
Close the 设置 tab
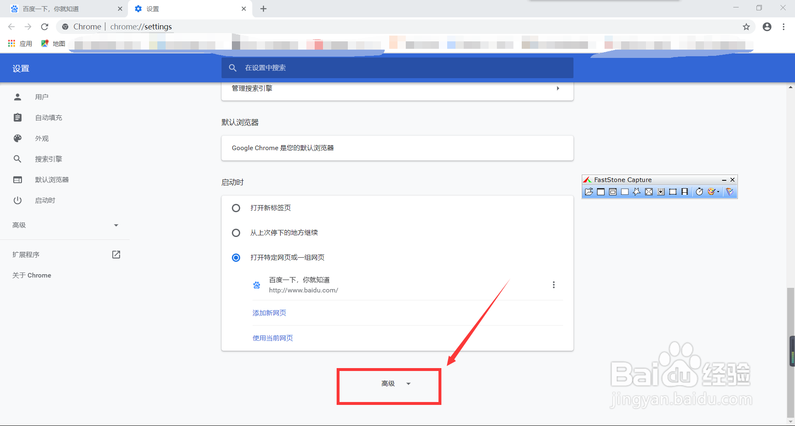pos(243,9)
